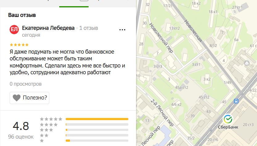Filter by two-star ratings bar
Screen dimensions: 257x146
(97, 135)
